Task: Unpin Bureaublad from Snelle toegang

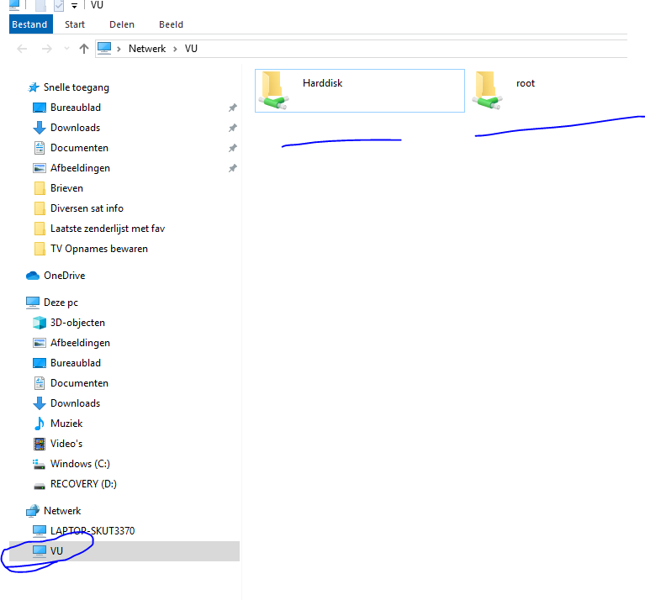Action: [x=232, y=108]
